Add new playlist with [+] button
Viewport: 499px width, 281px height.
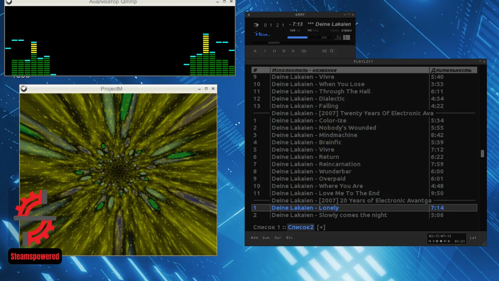click(x=321, y=227)
